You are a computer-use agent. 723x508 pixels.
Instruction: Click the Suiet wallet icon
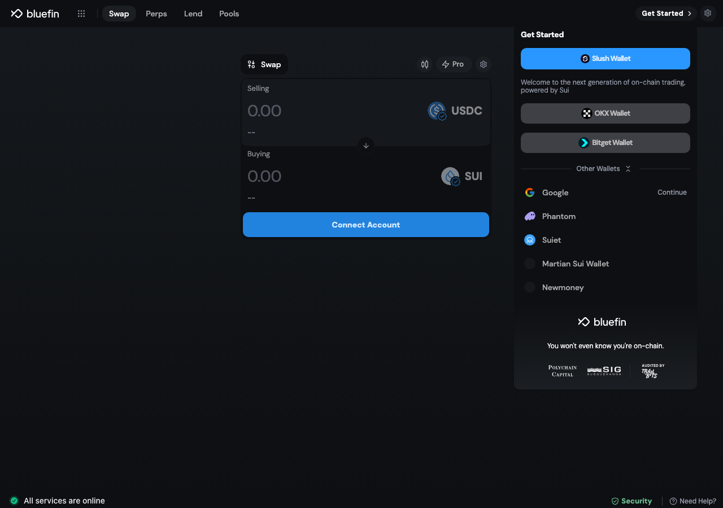(x=530, y=240)
